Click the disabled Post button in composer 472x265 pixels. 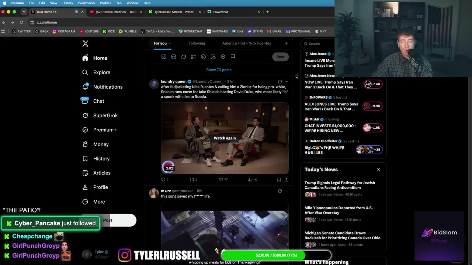pyautogui.click(x=281, y=57)
